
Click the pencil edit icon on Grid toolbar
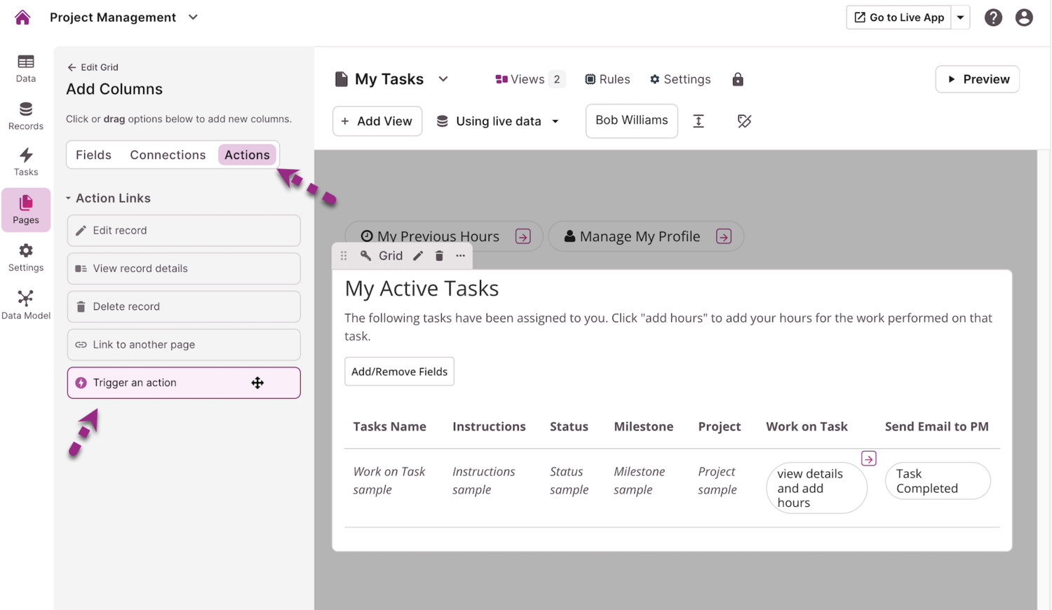coord(418,256)
